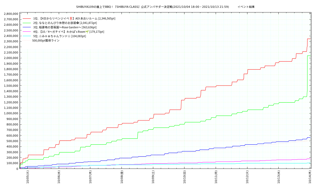Click the green line sample in the legend
This screenshot has height=187, width=333.
coord(27,23)
